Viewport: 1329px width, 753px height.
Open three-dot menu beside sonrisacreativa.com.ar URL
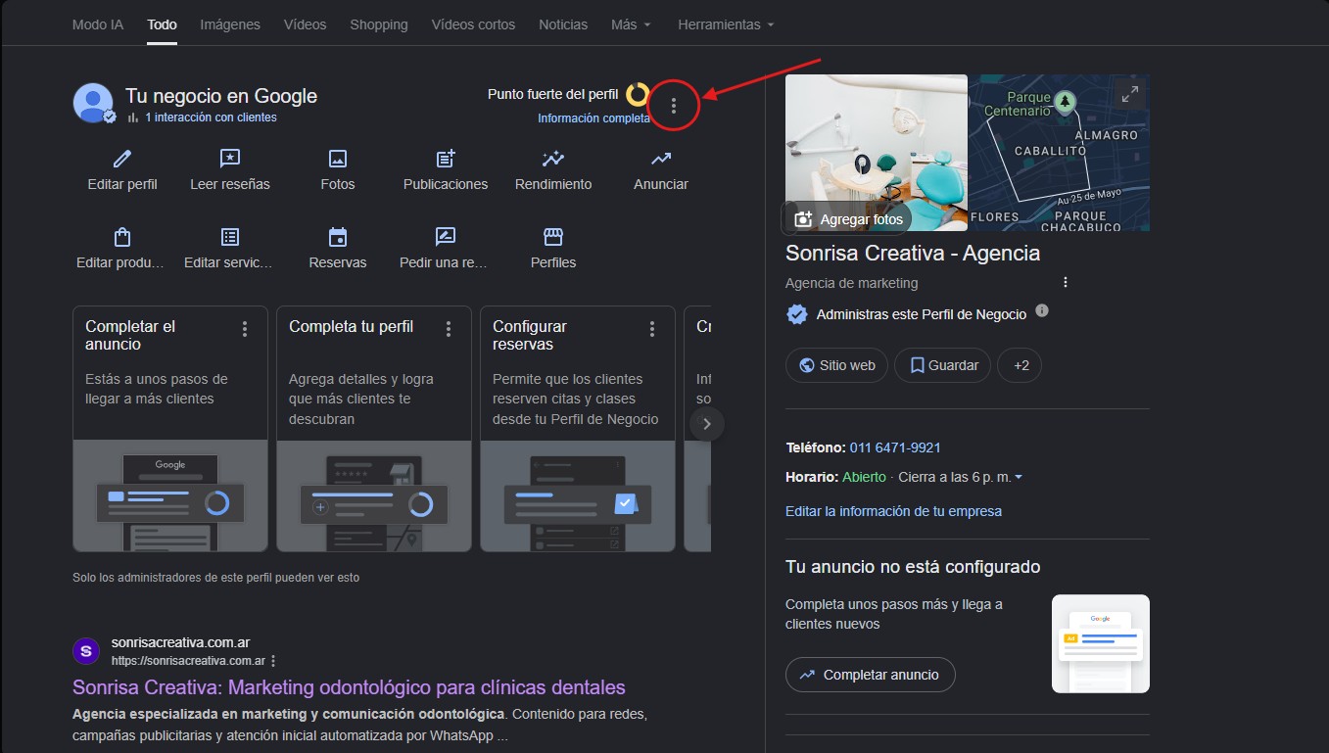273,661
